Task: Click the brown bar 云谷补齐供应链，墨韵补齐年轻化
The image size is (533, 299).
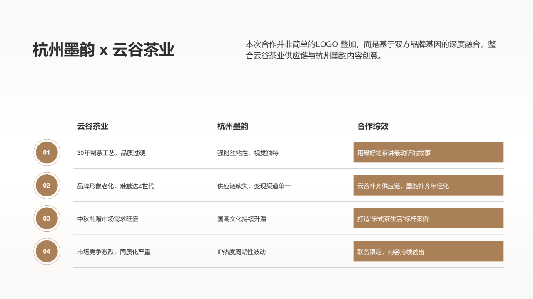Action: tap(428, 185)
